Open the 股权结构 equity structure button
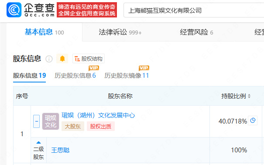264x165 pixels. [x=89, y=58]
